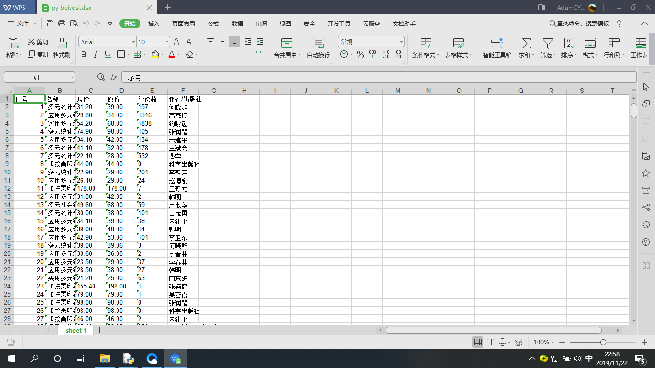
Task: Click the Paste (粘贴) clipboard icon
Action: 13,43
